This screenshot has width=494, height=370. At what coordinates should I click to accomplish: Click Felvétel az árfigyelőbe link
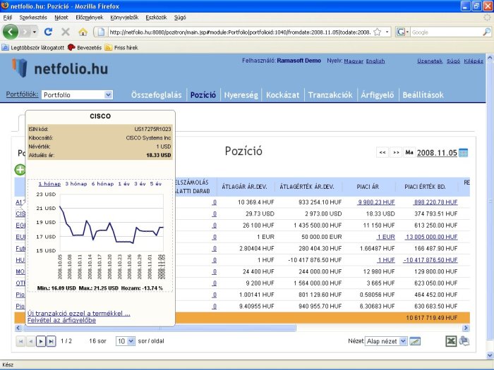click(61, 320)
